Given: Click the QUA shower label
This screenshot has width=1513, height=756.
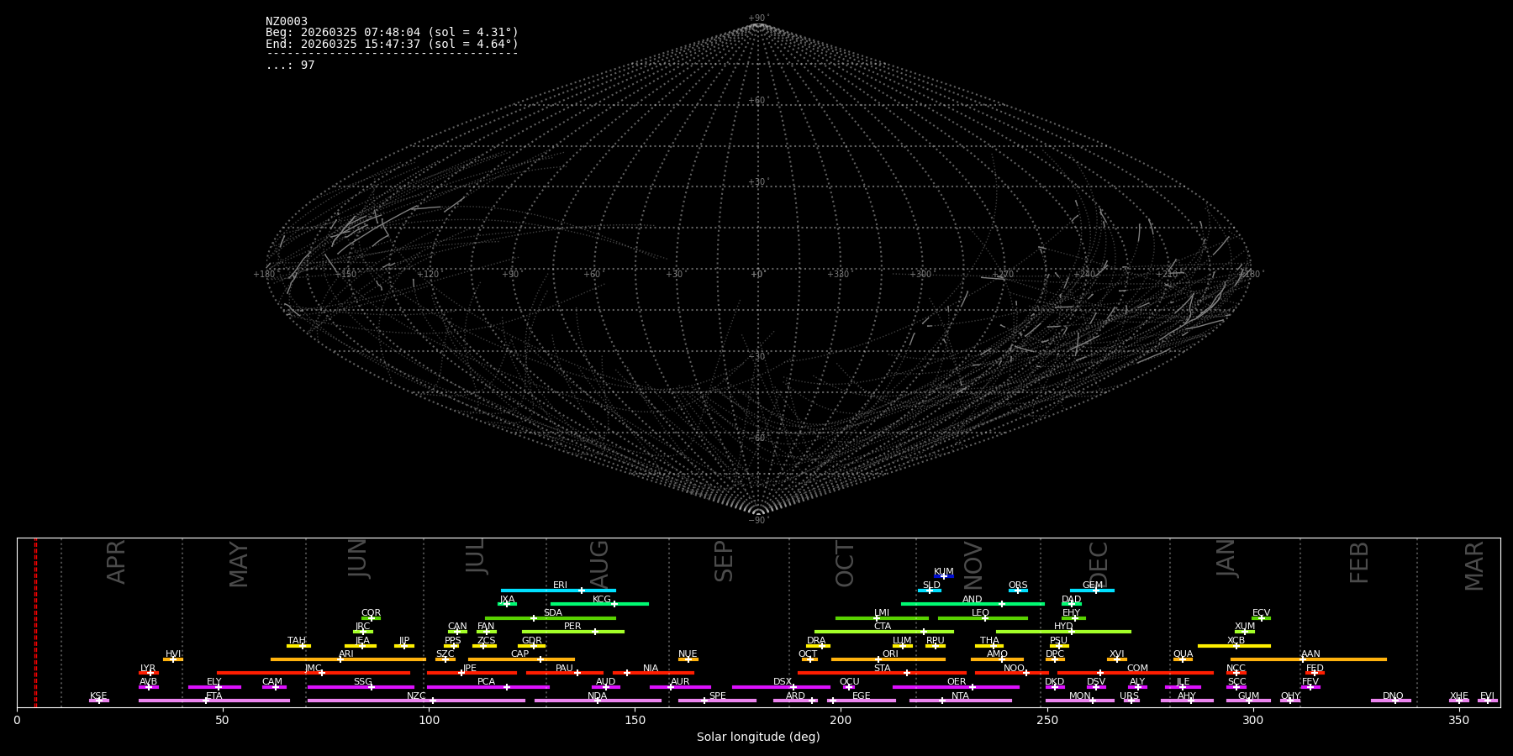Looking at the screenshot, I should [x=1183, y=654].
